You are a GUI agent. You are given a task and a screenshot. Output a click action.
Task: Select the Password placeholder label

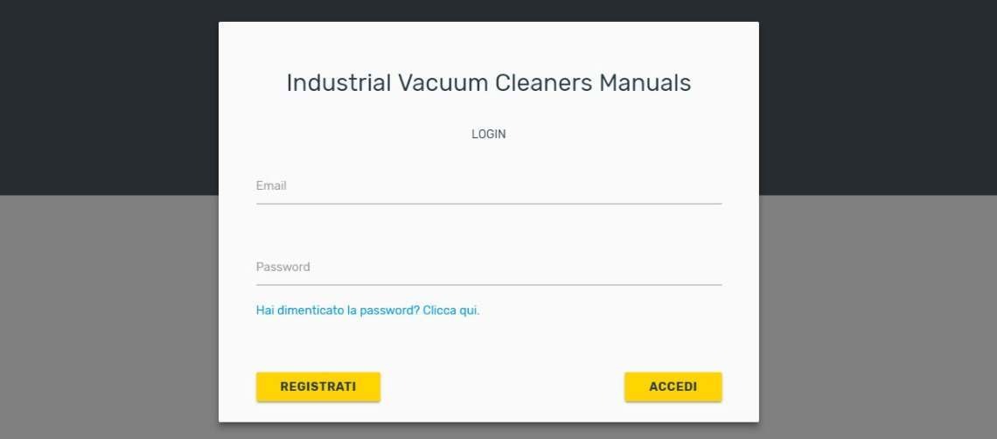point(282,268)
